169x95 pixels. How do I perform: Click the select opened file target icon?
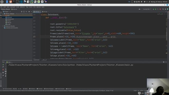(22, 12)
